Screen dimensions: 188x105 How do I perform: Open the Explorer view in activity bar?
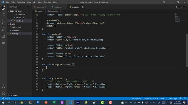point(4,8)
